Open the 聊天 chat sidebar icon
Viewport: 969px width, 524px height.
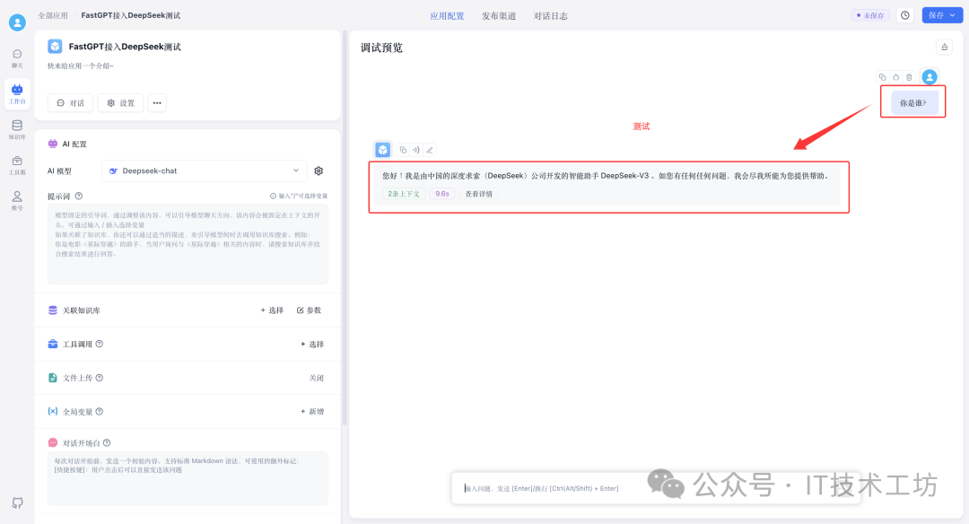pos(17,58)
